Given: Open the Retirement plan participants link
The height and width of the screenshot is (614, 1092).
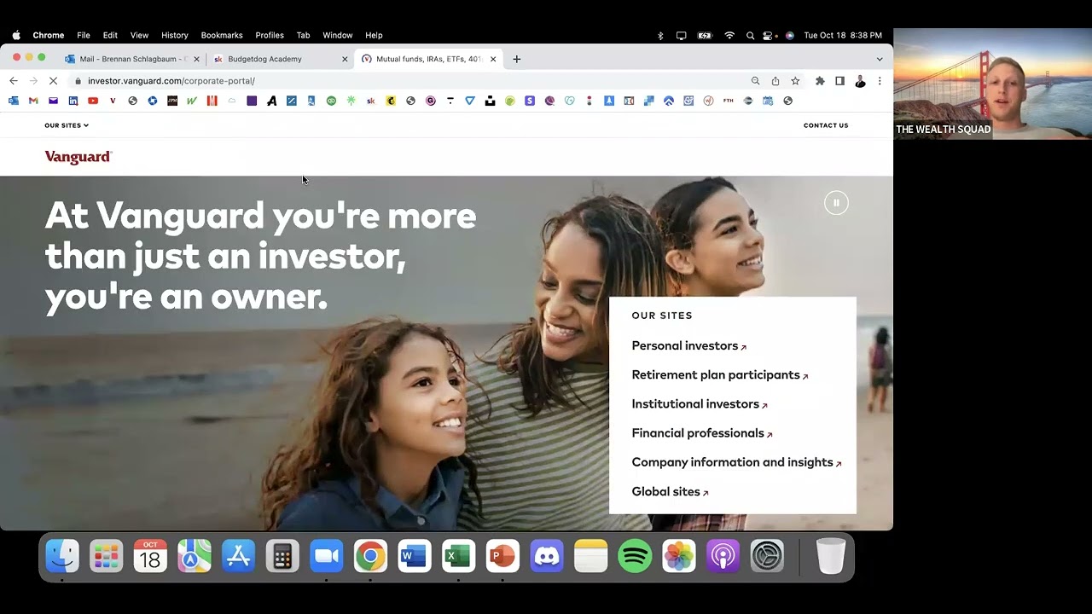Looking at the screenshot, I should pyautogui.click(x=719, y=375).
